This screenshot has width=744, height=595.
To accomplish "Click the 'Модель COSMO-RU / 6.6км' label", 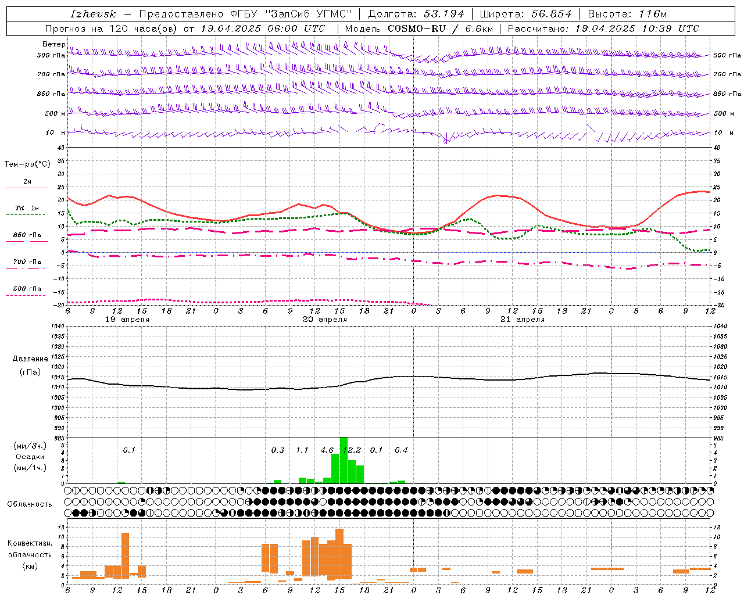I will point(419,28).
